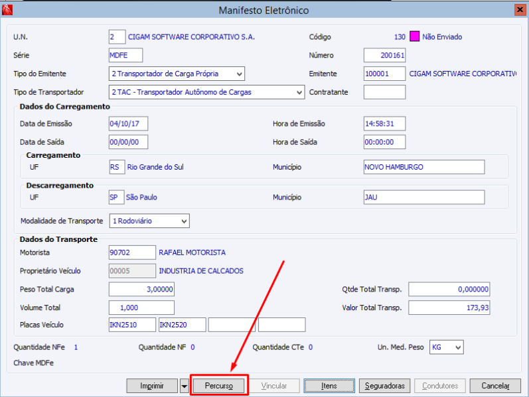Click the text São Paulo
Image resolution: width=529 pixels, height=397 pixels.
point(141,197)
